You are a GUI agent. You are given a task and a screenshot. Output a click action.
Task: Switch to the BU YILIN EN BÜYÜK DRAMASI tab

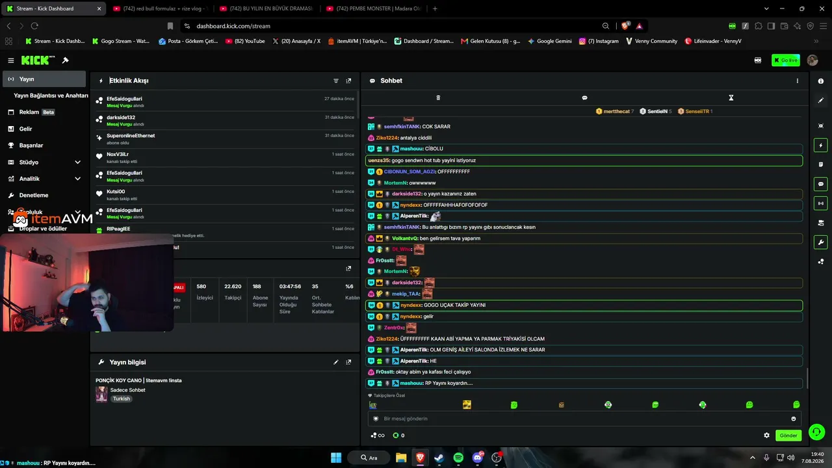click(x=266, y=8)
